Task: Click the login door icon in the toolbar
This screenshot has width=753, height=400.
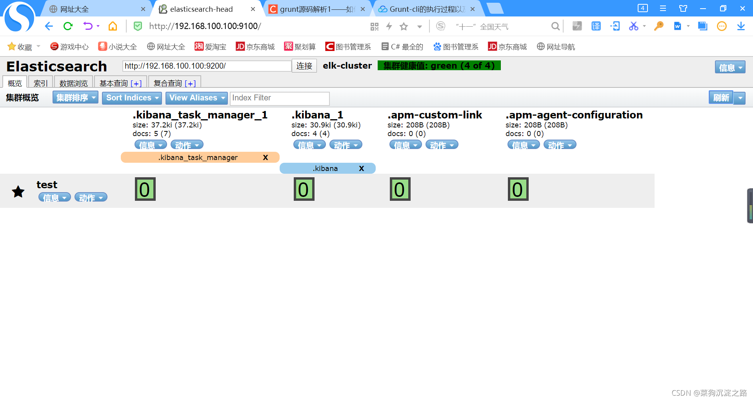Action: 615,26
